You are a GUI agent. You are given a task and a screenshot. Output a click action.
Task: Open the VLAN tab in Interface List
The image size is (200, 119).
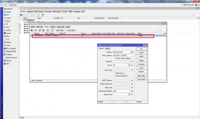pos(64,11)
